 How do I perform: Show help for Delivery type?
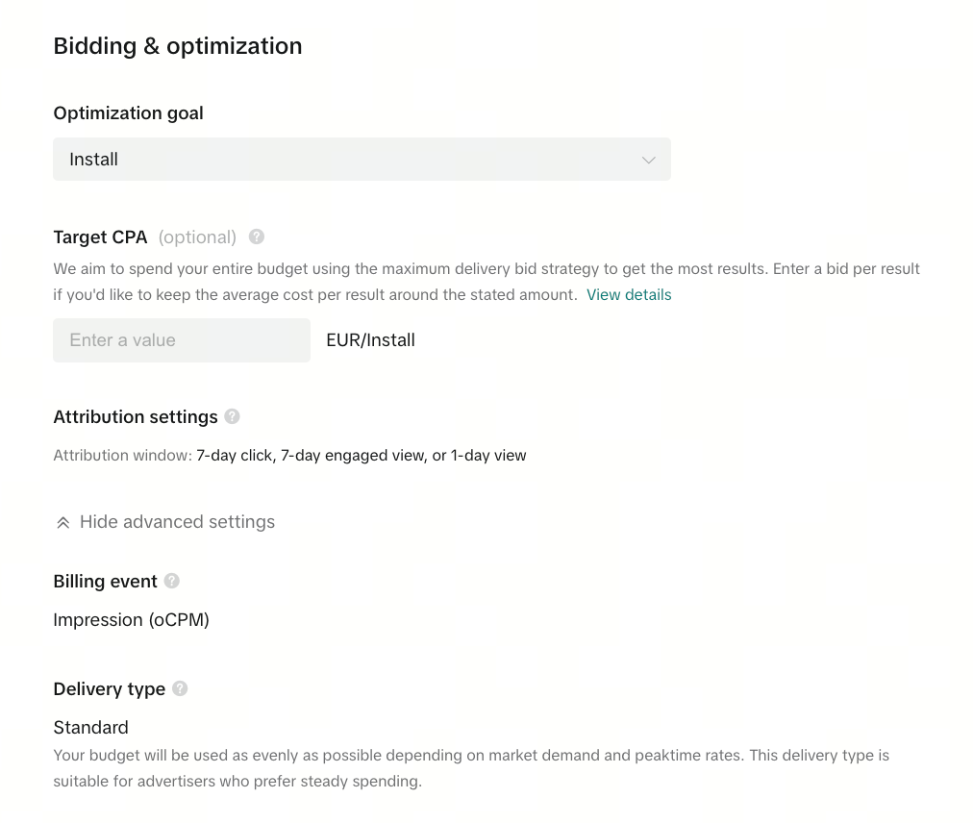coord(180,689)
